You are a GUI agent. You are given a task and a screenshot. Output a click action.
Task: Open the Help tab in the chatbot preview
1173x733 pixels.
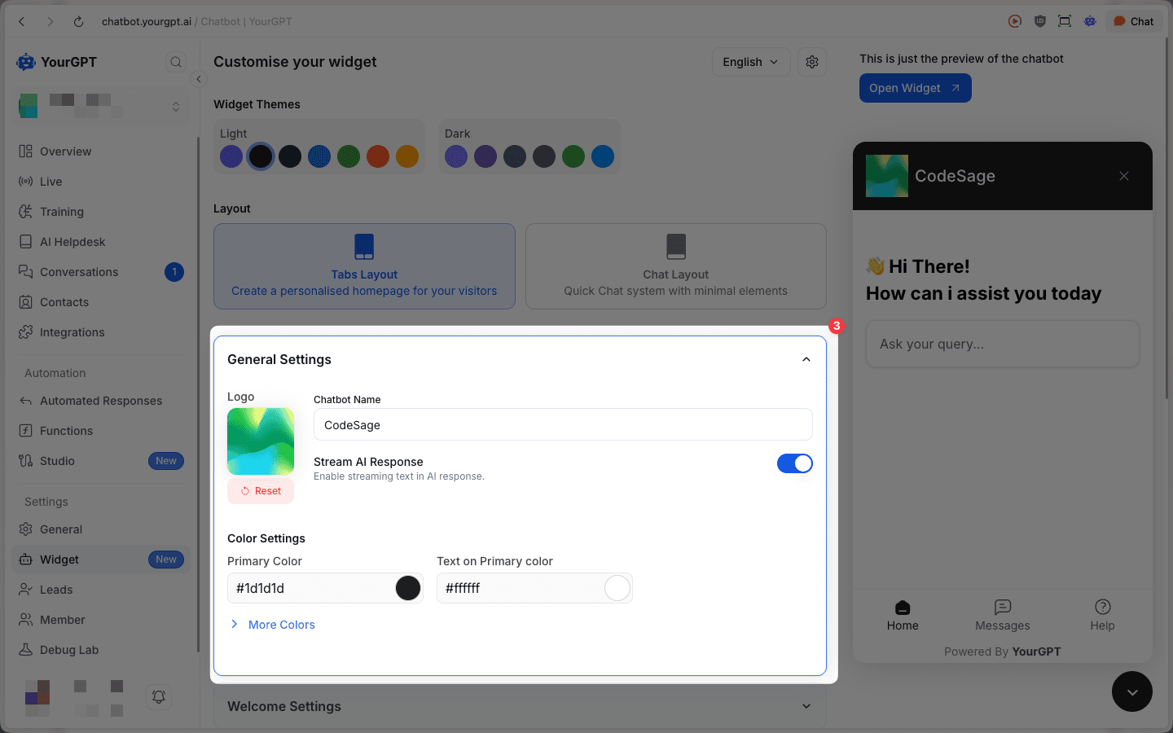point(1102,615)
